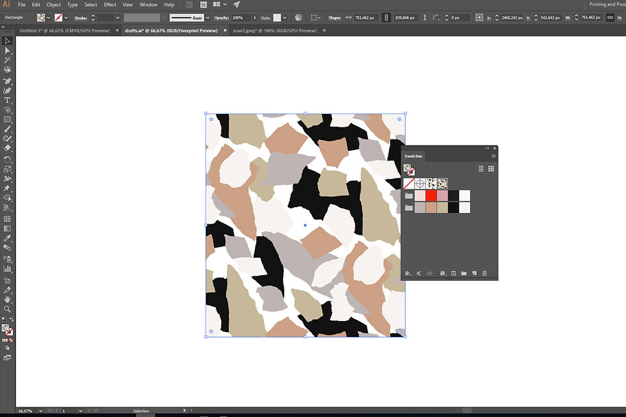Toggle constrain width and height link
This screenshot has width=626, height=417.
coord(386,18)
